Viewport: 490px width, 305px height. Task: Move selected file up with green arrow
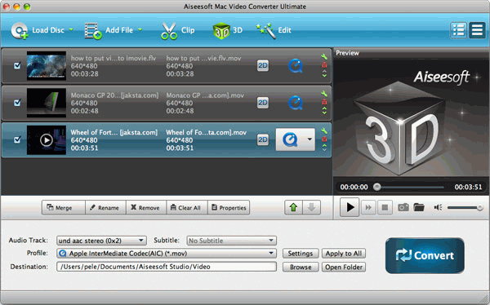click(x=293, y=207)
